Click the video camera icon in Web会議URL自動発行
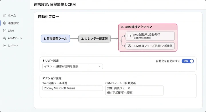206x112 pixels. (x=130, y=36)
